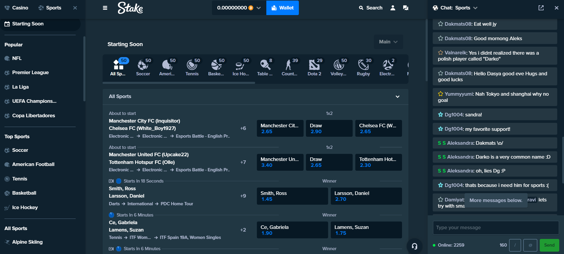Screen dimensions: 564x254
Task: Open the user profile icon
Action: click(393, 8)
